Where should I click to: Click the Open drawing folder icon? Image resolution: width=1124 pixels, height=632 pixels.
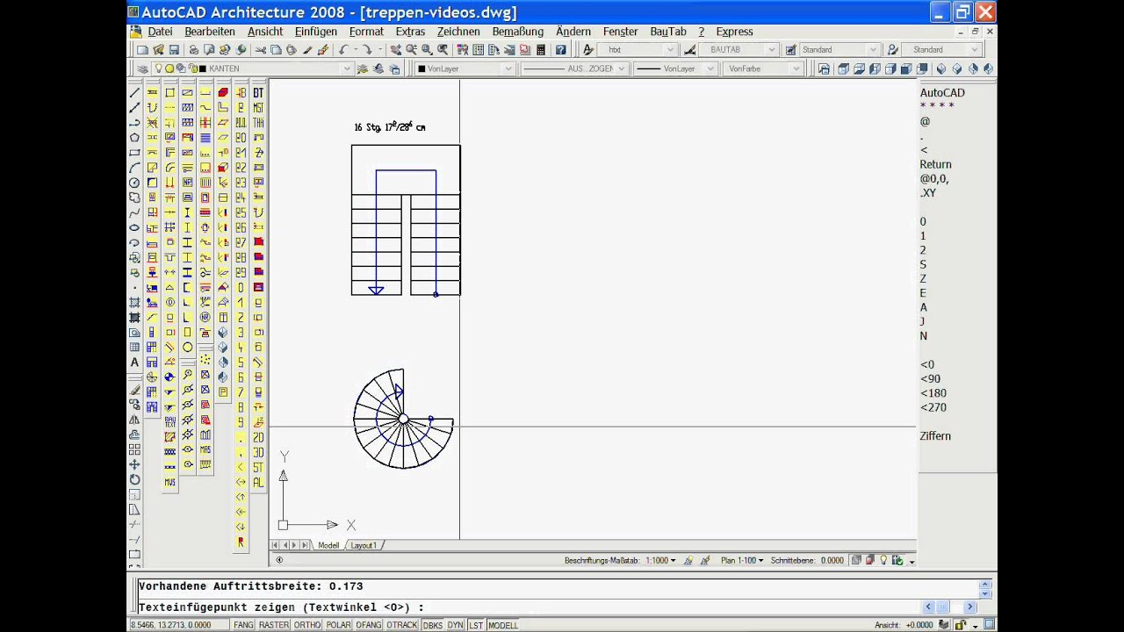point(158,50)
